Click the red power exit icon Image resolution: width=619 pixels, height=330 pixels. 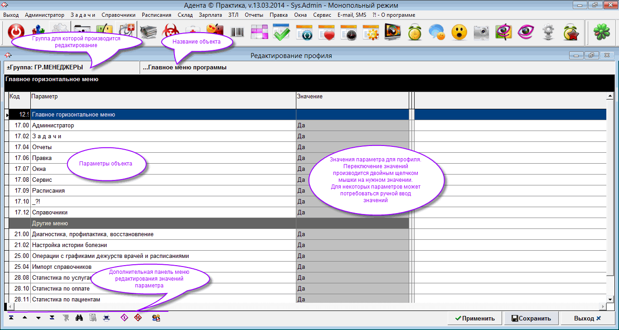tap(16, 32)
